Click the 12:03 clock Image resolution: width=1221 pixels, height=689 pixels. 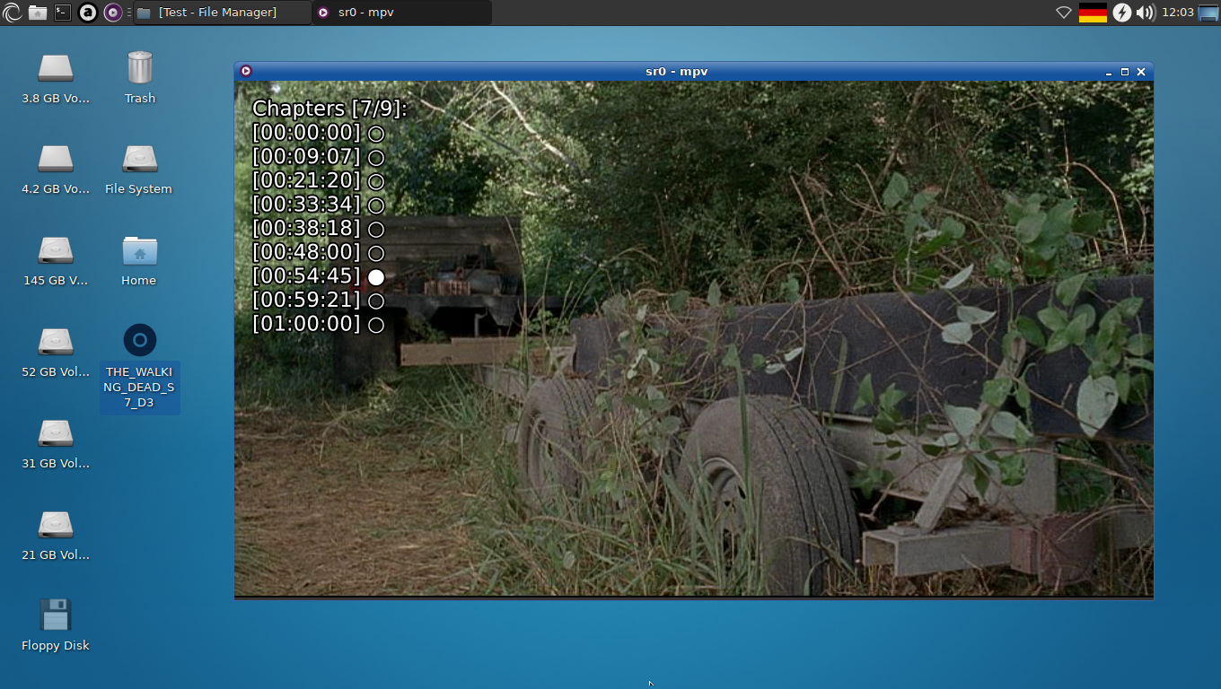[x=1177, y=13]
